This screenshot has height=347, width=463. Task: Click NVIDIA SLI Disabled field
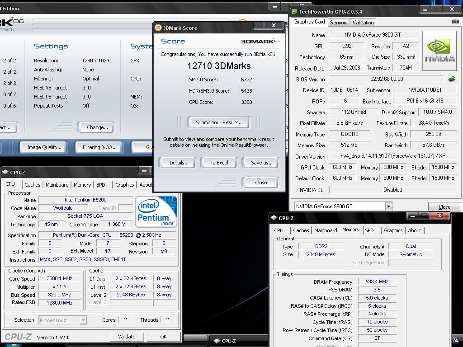click(x=393, y=190)
